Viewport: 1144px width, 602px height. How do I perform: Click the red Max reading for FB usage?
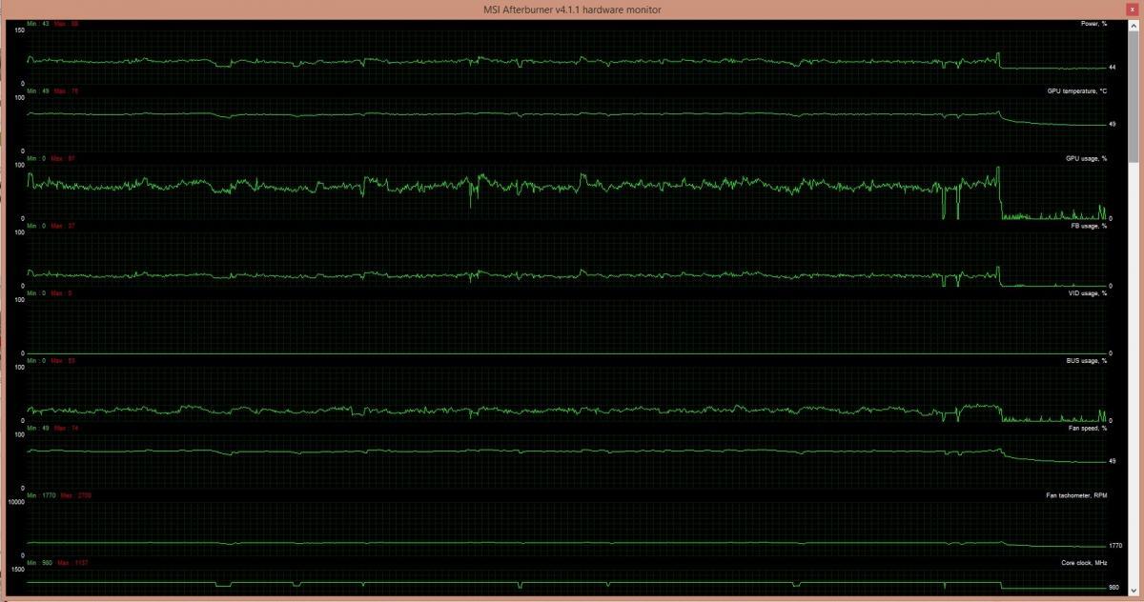64,226
